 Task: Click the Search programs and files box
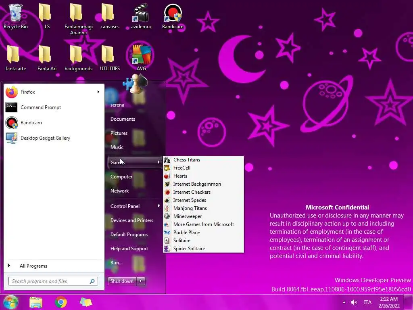[53, 281]
